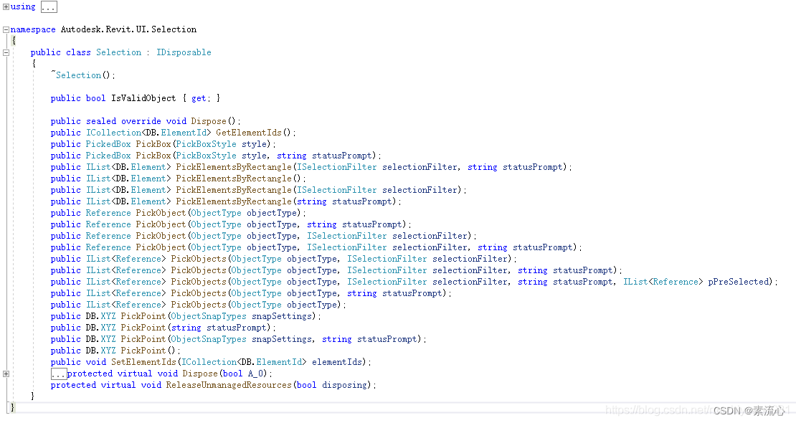The height and width of the screenshot is (423, 796).
Task: Click parameterless PickElementsByRectangle() method
Action: click(234, 179)
